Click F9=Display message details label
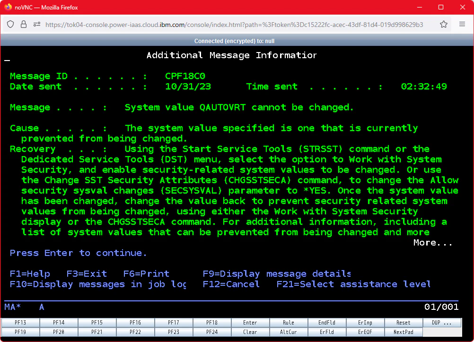Viewport: 474px width, 342px height. [277, 274]
